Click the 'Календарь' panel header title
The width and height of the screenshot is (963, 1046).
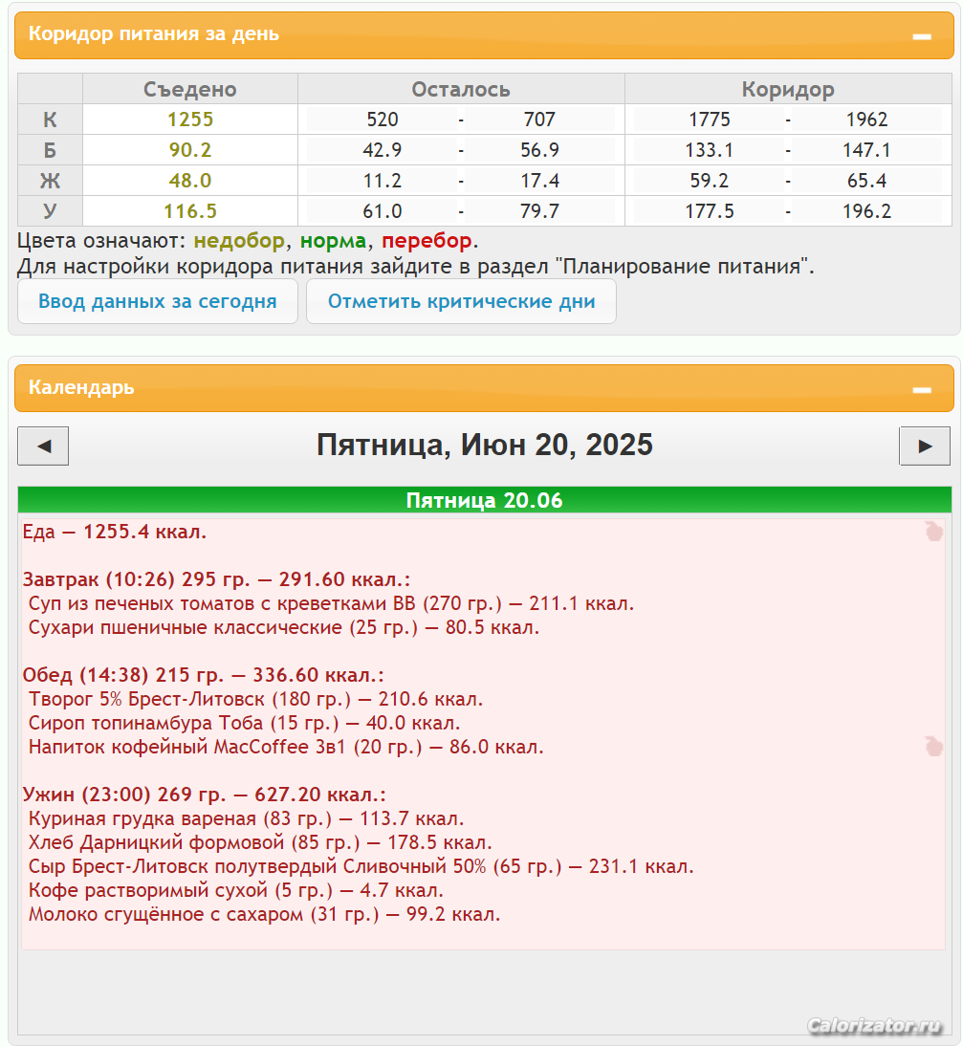81,388
